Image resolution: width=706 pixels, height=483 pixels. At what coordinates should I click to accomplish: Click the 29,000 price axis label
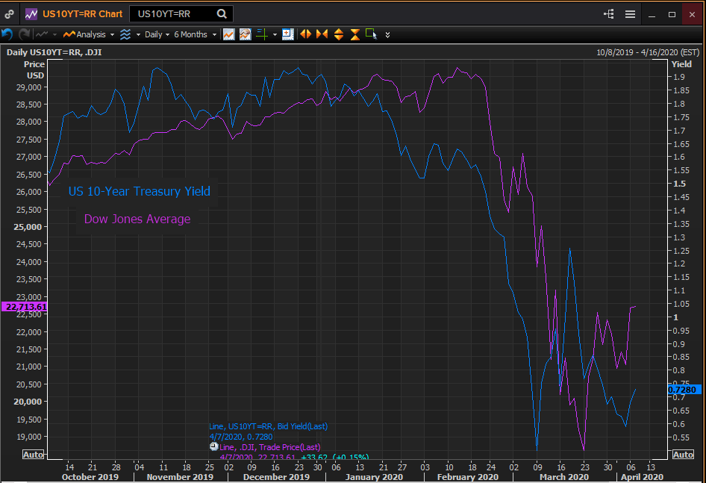29,87
